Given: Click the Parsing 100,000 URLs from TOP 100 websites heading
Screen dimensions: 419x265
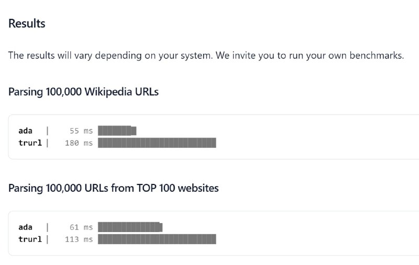Looking at the screenshot, I should tap(113, 188).
